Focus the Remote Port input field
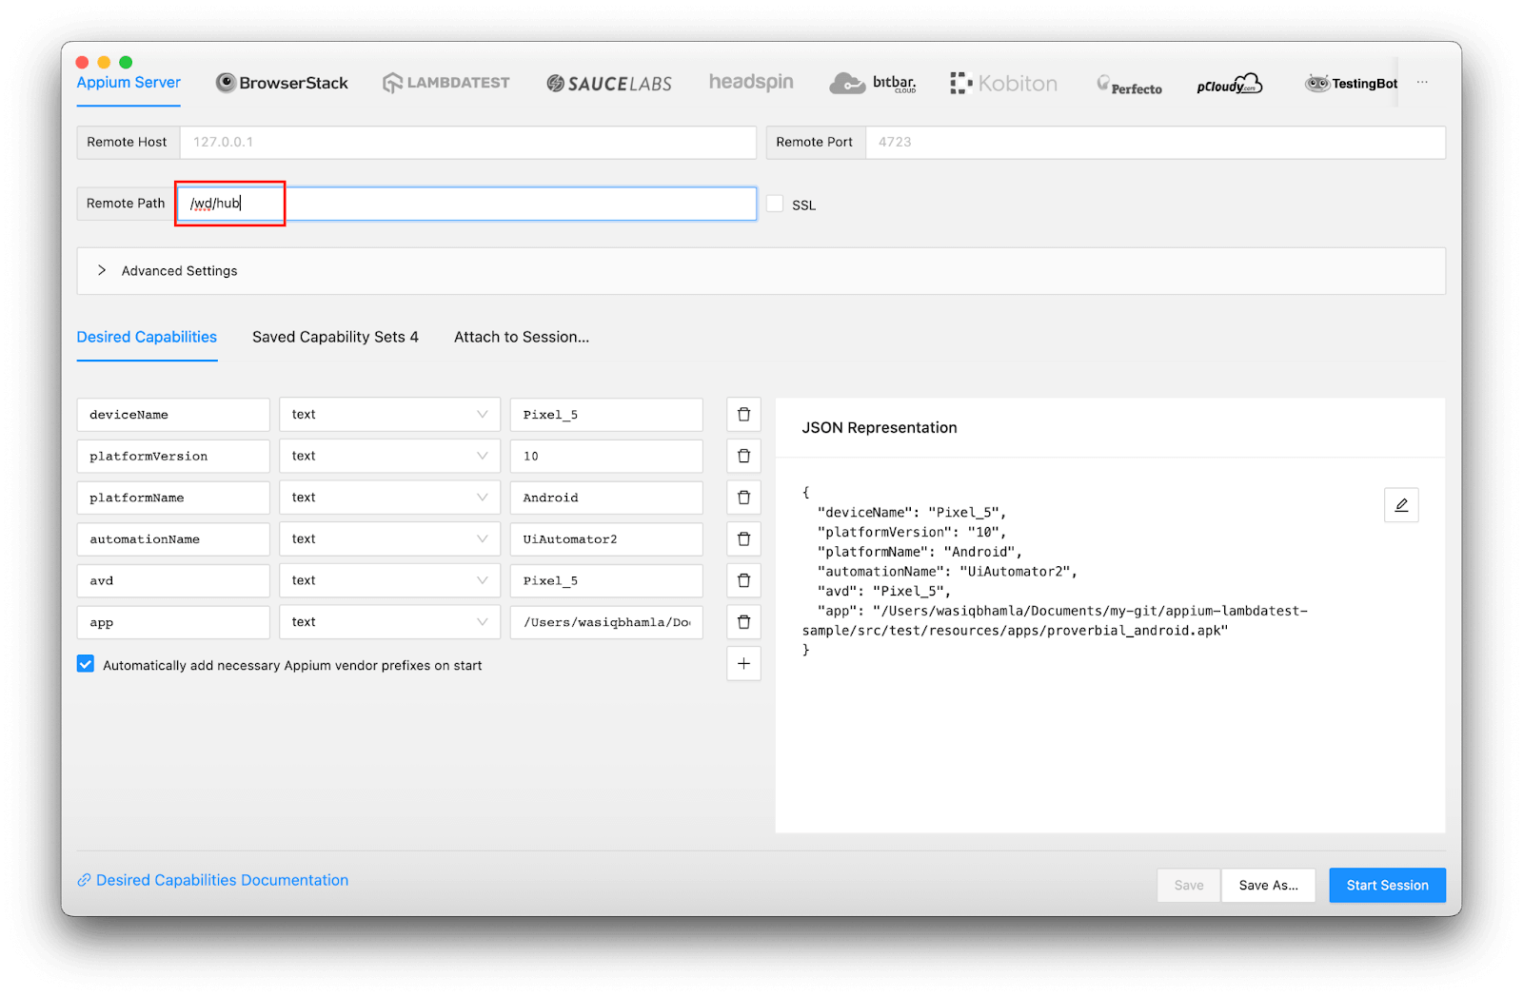Viewport: 1523px width, 997px height. [1155, 143]
